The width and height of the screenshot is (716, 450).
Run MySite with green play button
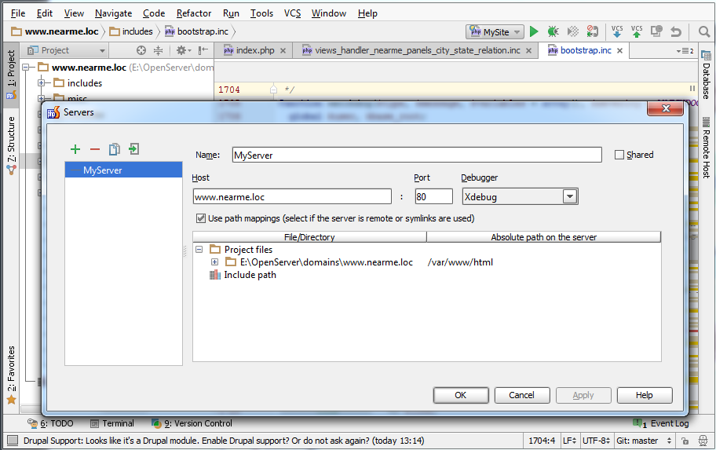pos(534,31)
